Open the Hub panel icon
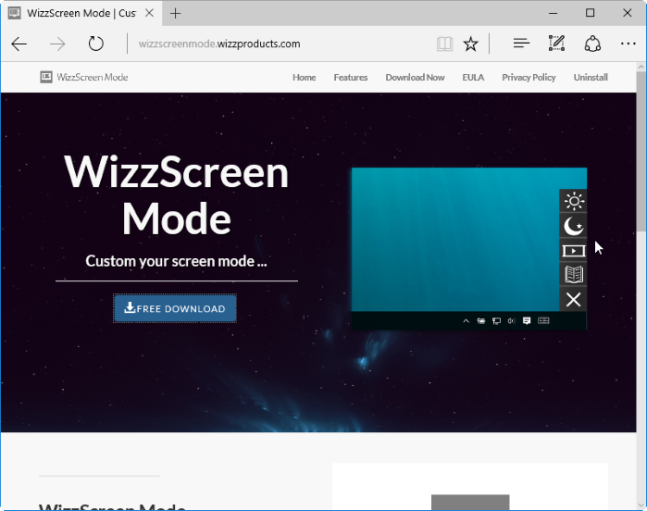The image size is (647, 511). click(x=521, y=43)
